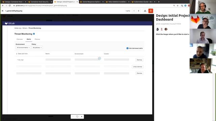Click the second participant avatar in the sidebar
Viewport: 216px width, 121px height.
(162, 29)
